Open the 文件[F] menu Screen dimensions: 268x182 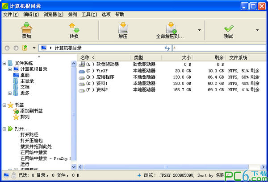11,15
